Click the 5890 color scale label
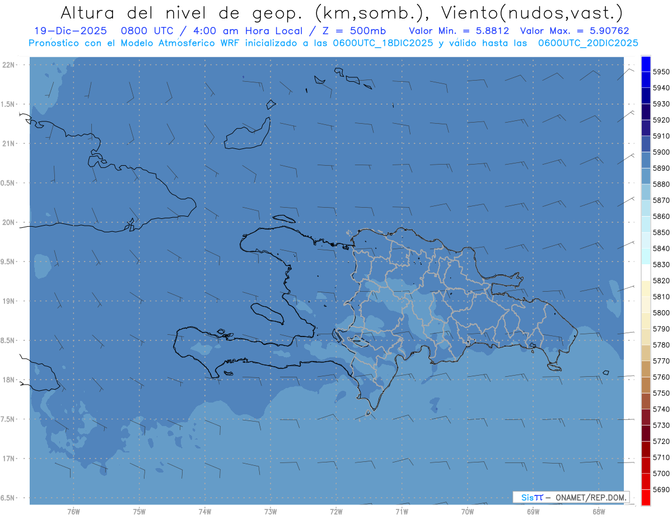The height and width of the screenshot is (519, 672). [661, 168]
